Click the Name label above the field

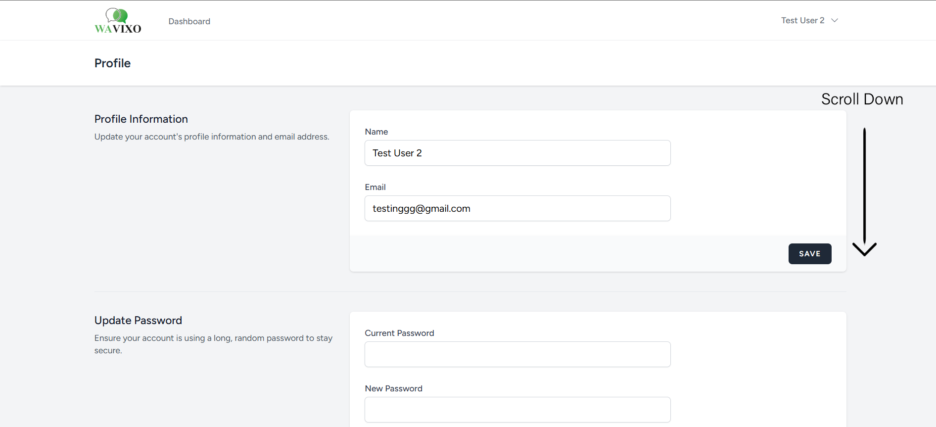[x=376, y=132]
